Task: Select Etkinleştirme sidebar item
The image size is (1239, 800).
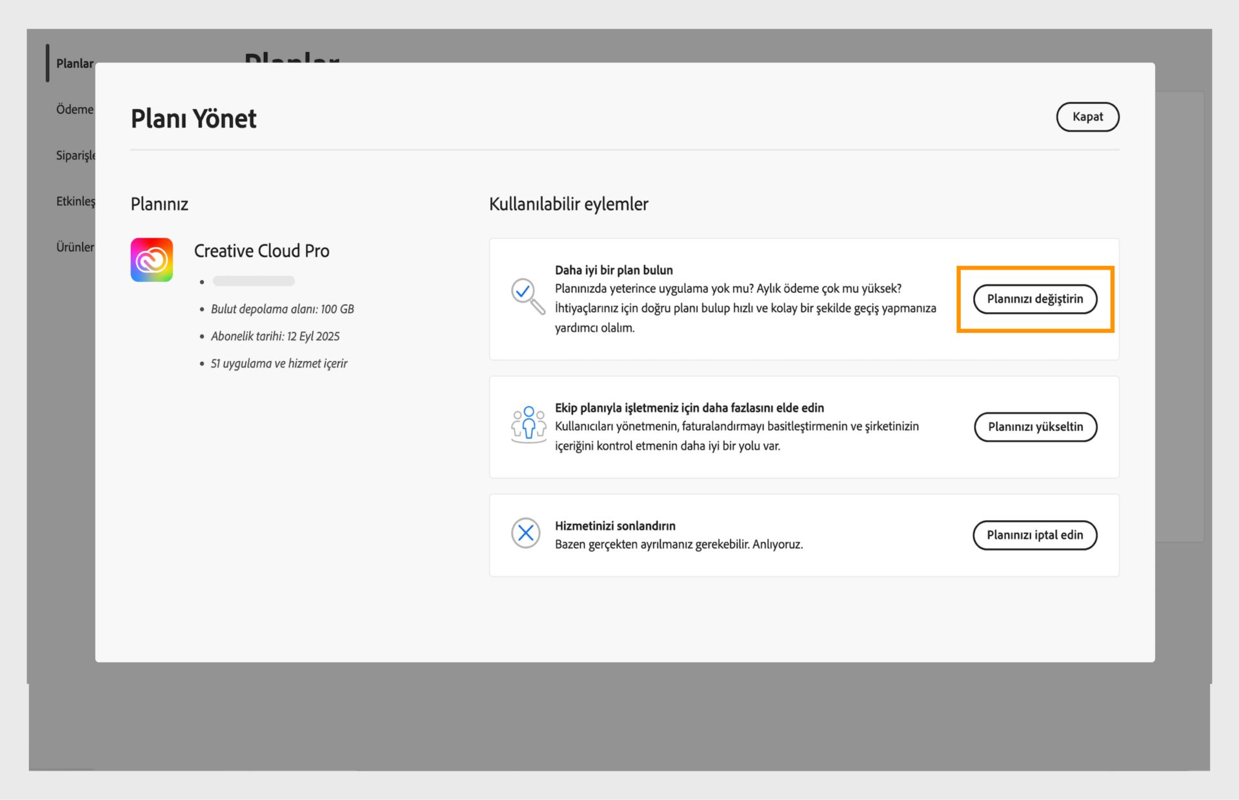Action: [76, 201]
